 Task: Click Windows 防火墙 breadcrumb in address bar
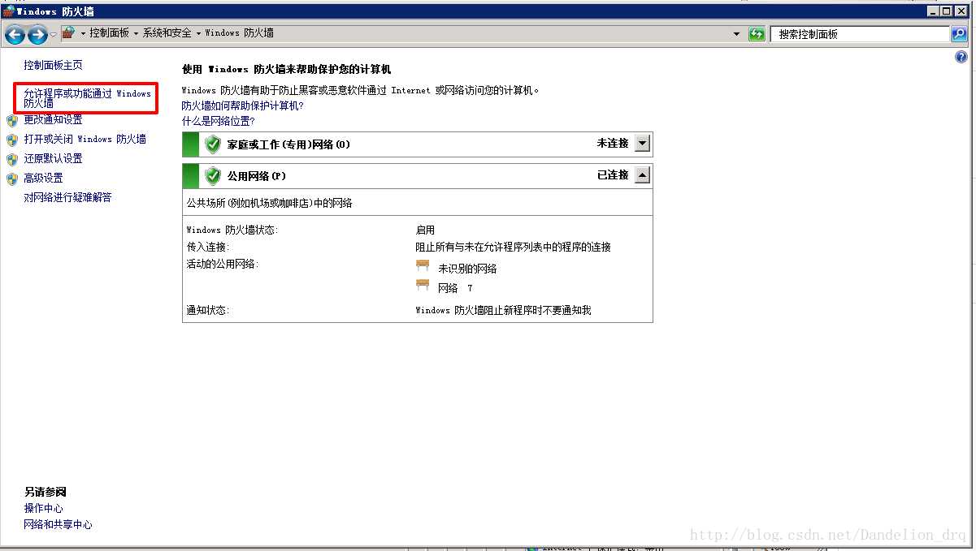[239, 33]
